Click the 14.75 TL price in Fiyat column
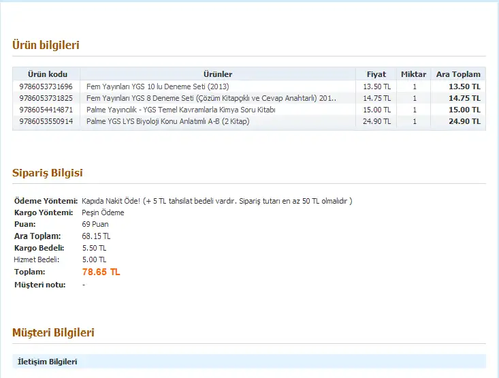Screen dimensions: 499x378 click(376, 98)
